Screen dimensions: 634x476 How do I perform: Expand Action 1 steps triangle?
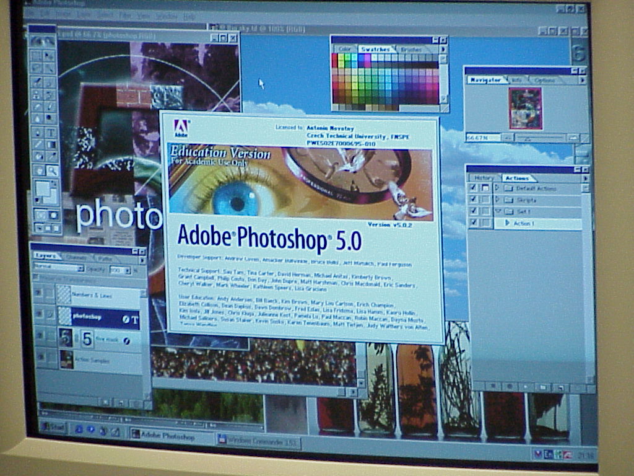pos(508,223)
